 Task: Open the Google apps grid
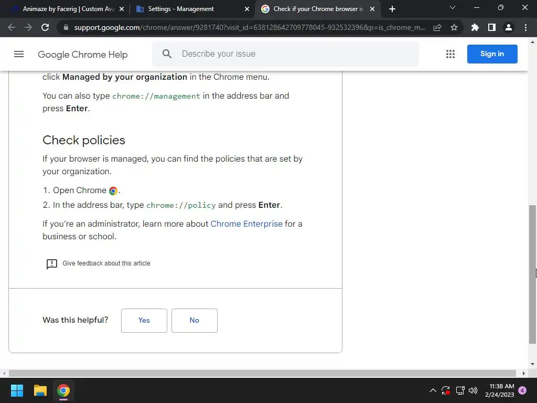(450, 54)
